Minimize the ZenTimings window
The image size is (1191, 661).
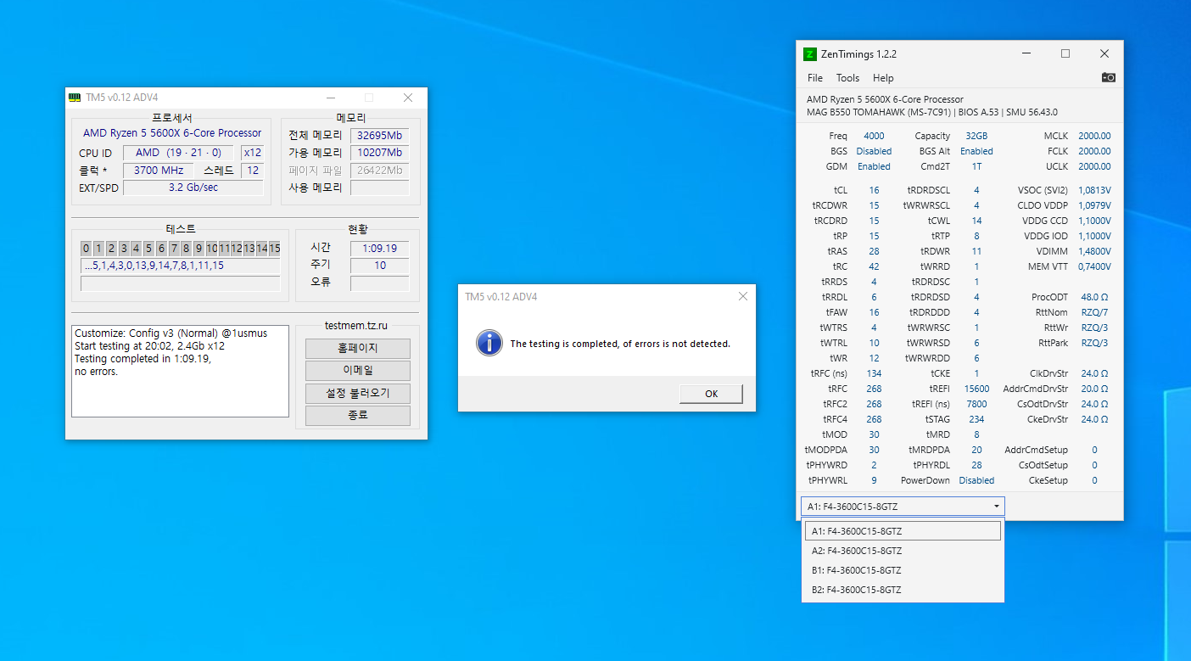(1026, 53)
